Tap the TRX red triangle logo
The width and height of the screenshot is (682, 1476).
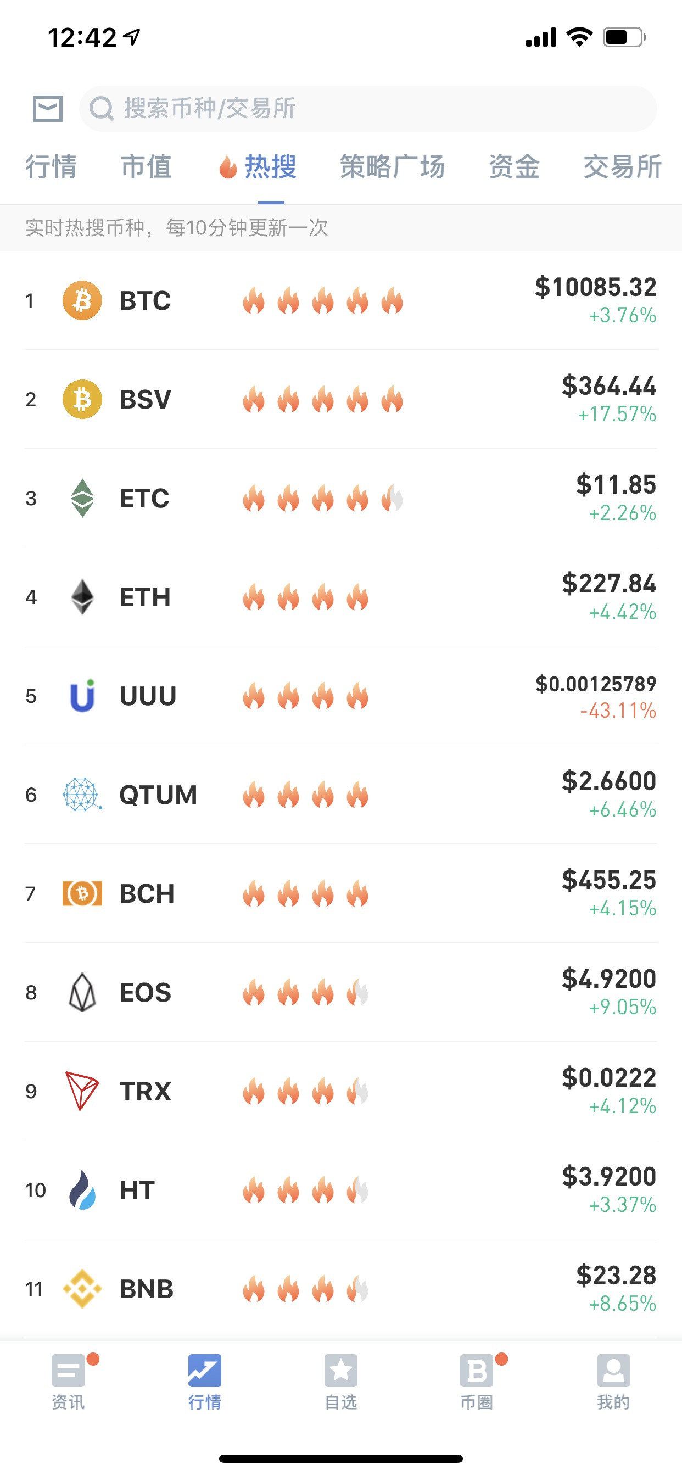pyautogui.click(x=82, y=1091)
